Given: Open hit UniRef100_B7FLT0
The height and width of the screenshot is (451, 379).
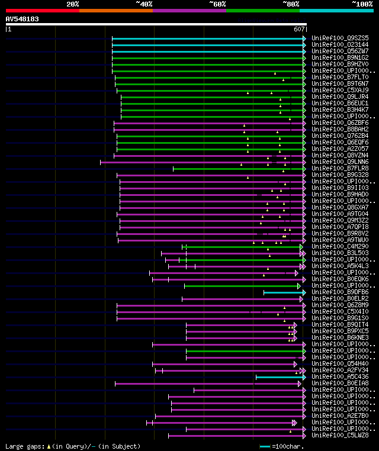Looking at the screenshot, I should [x=340, y=77].
